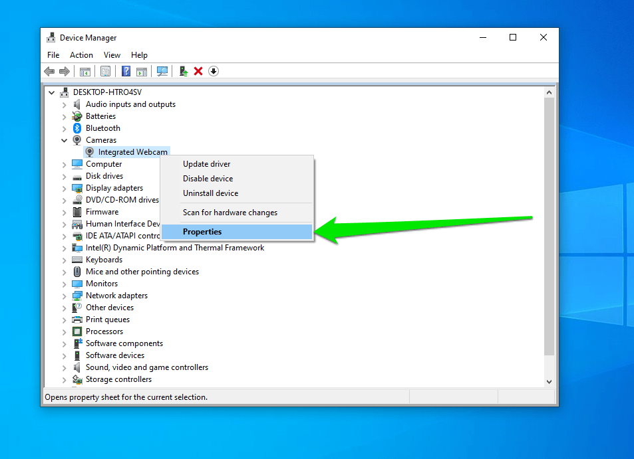Open the Action menu
Image resolution: width=634 pixels, height=459 pixels.
click(x=81, y=55)
